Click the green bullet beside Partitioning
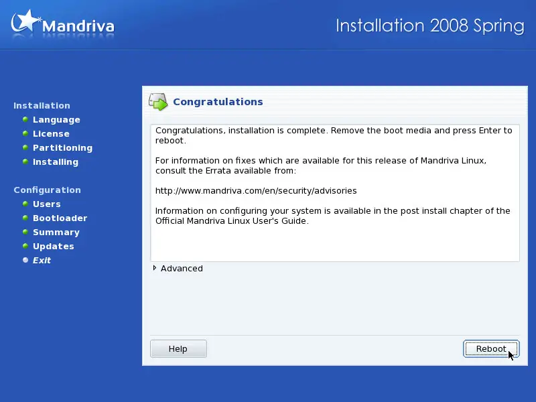The height and width of the screenshot is (402, 536). [25, 147]
